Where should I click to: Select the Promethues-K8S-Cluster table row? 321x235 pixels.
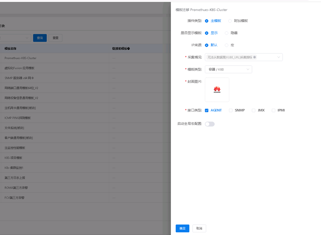point(85,58)
